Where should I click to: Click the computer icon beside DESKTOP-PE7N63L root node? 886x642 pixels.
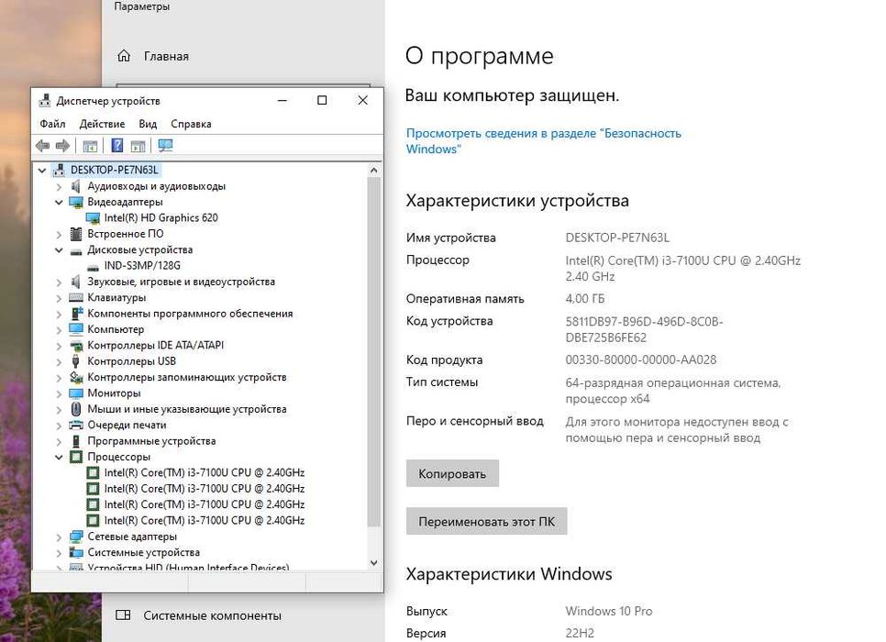pyautogui.click(x=59, y=170)
